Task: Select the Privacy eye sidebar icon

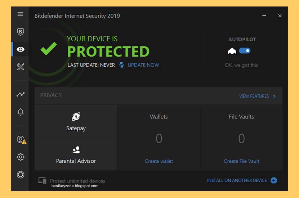Action: (21, 49)
